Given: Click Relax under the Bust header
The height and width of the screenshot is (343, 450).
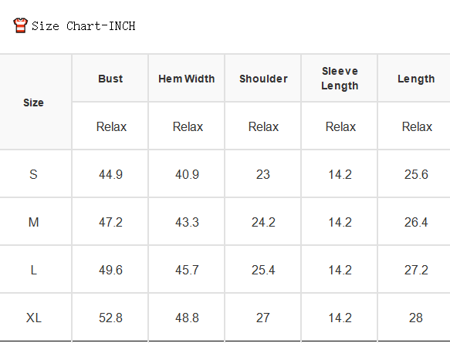Looking at the screenshot, I should coord(111,126).
